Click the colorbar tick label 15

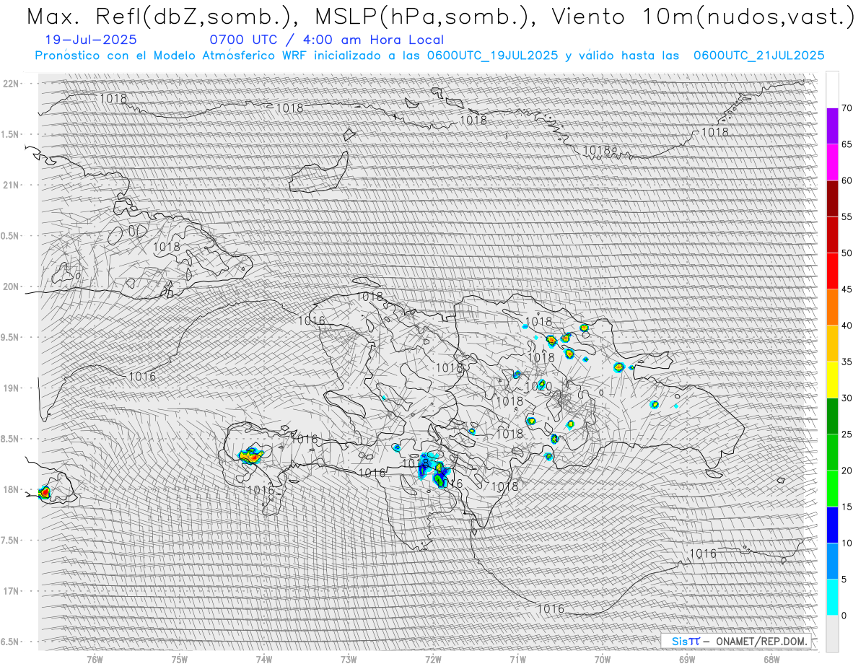tap(847, 507)
